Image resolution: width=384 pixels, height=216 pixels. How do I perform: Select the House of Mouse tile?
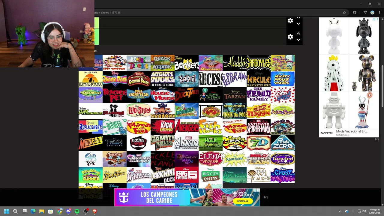tap(162, 95)
